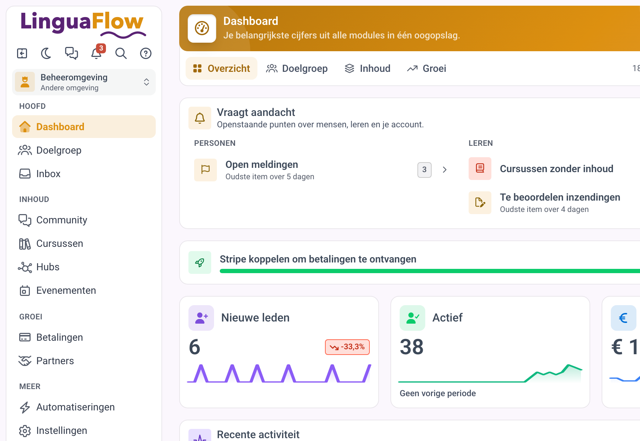This screenshot has height=441, width=640.
Task: Open Community section
Action: click(x=84, y=220)
